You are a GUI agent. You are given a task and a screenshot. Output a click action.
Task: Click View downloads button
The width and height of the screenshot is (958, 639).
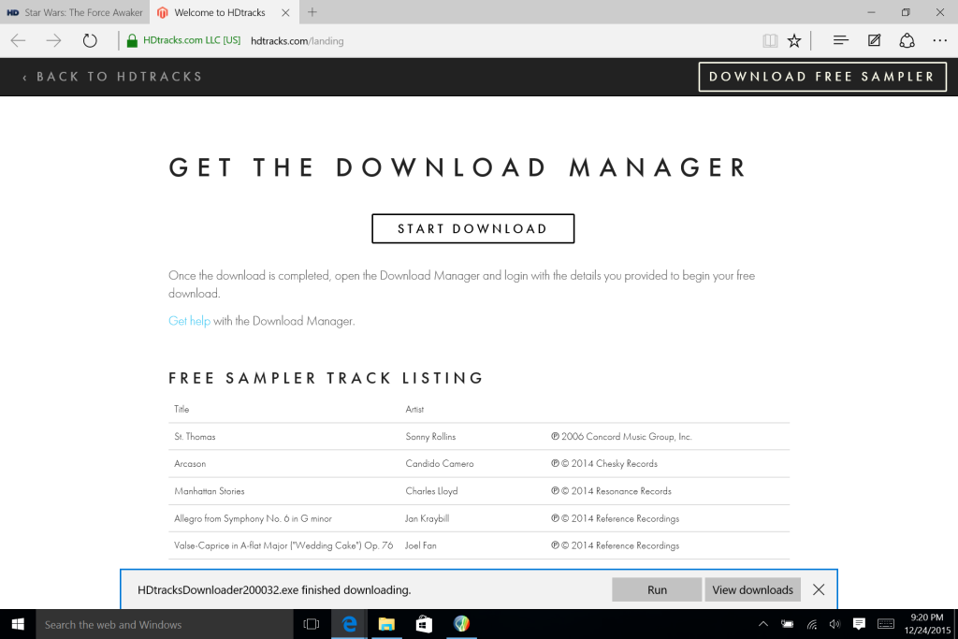[753, 589]
